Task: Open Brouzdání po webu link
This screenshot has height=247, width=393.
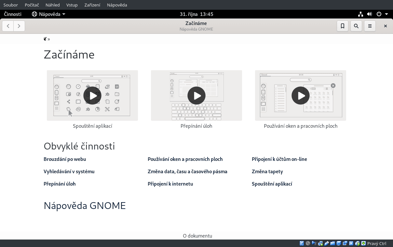Action: (65, 159)
